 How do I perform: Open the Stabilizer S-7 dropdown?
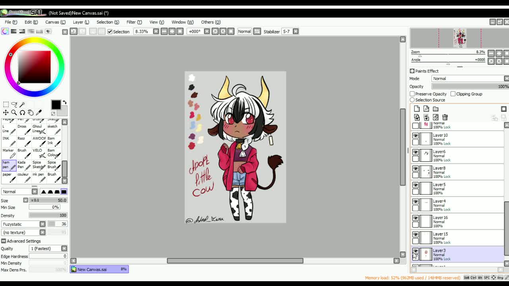coord(295,31)
